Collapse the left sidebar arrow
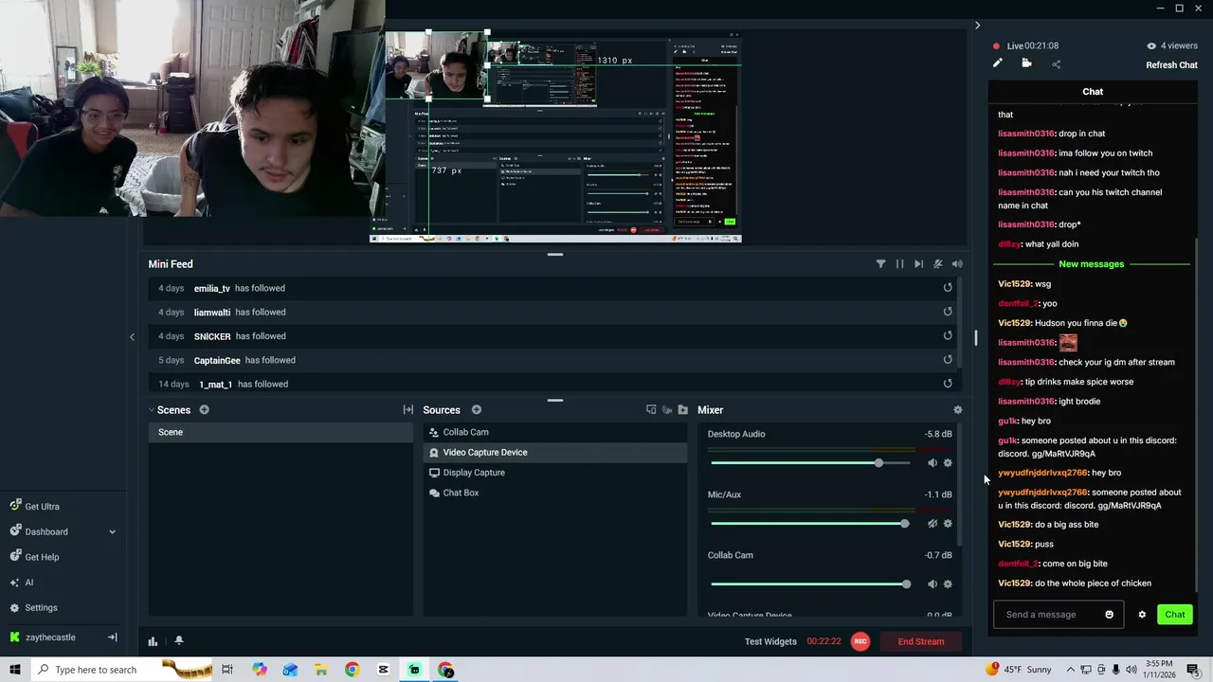1213x682 pixels. click(x=132, y=336)
